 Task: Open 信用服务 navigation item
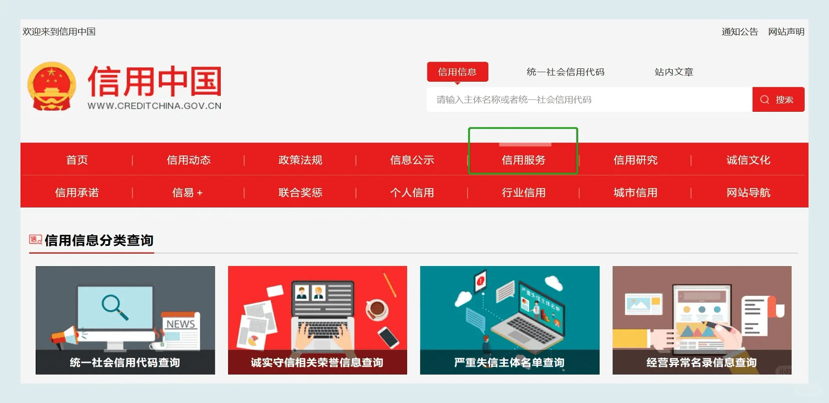tap(524, 160)
